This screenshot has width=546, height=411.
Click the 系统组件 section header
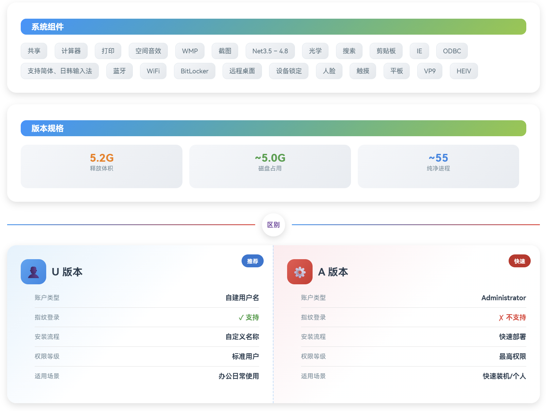coord(274,27)
